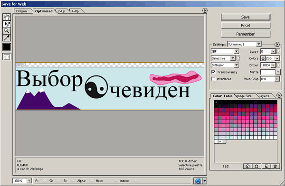Click the Reset button
The image size is (285, 186).
pyautogui.click(x=246, y=26)
